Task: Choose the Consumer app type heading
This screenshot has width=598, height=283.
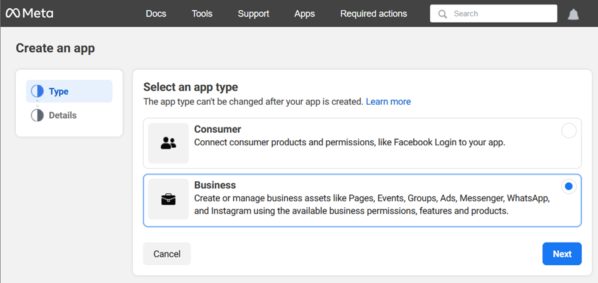Action: (x=218, y=129)
